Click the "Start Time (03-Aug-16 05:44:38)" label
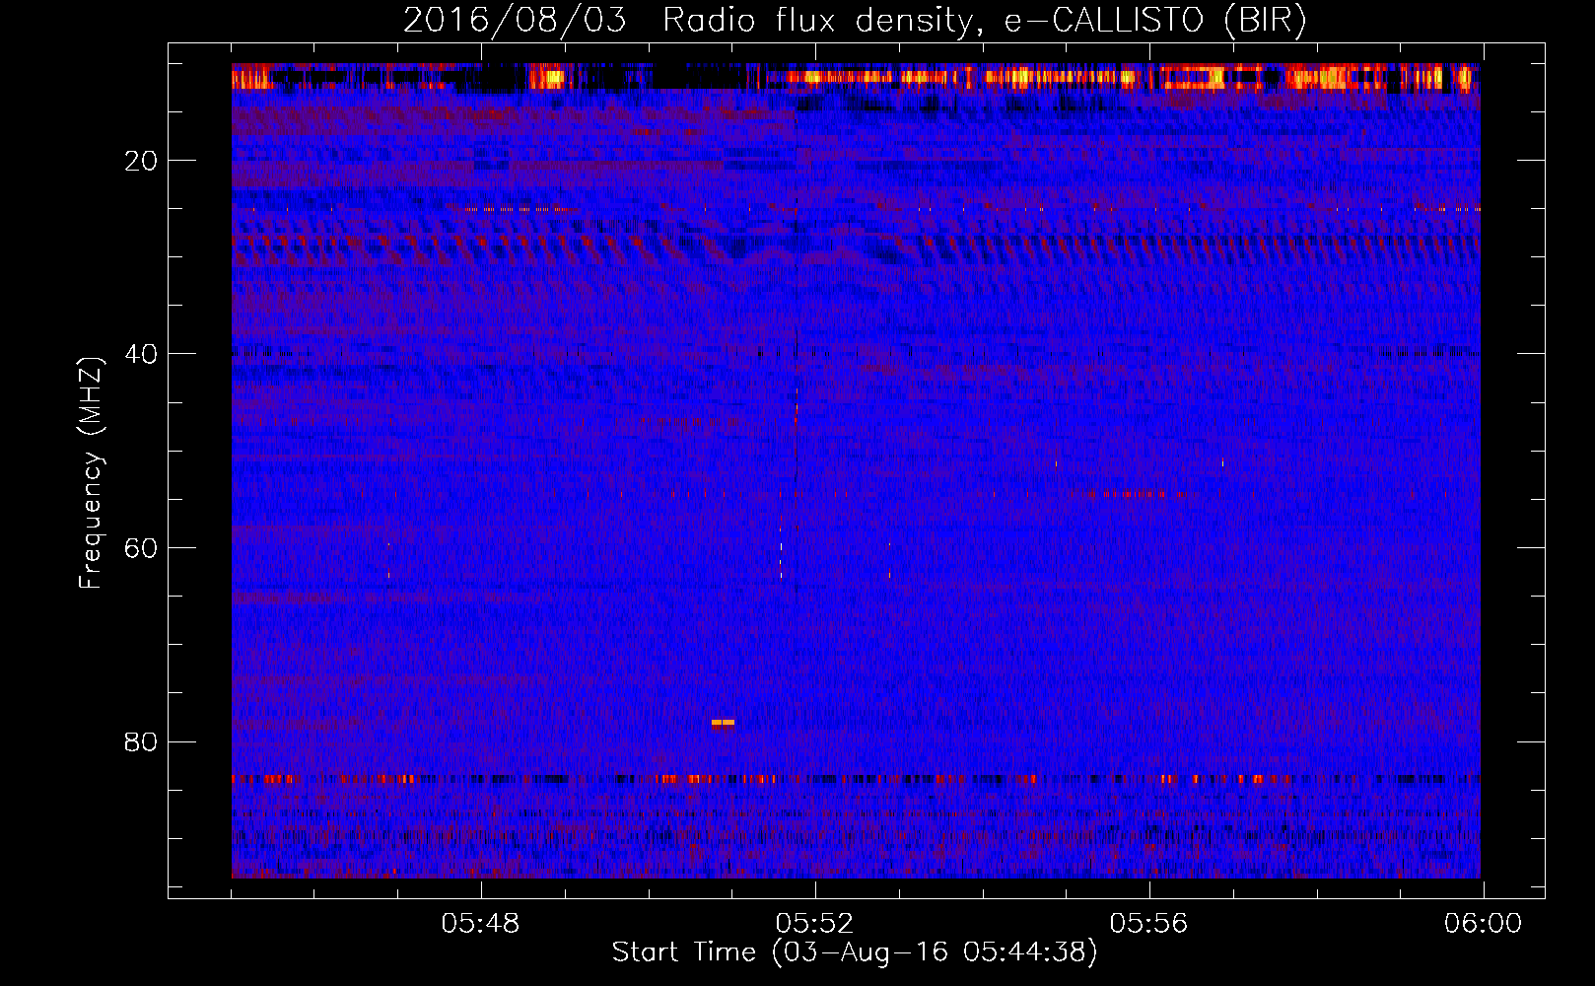Viewport: 1595px width, 986px height. [x=855, y=952]
